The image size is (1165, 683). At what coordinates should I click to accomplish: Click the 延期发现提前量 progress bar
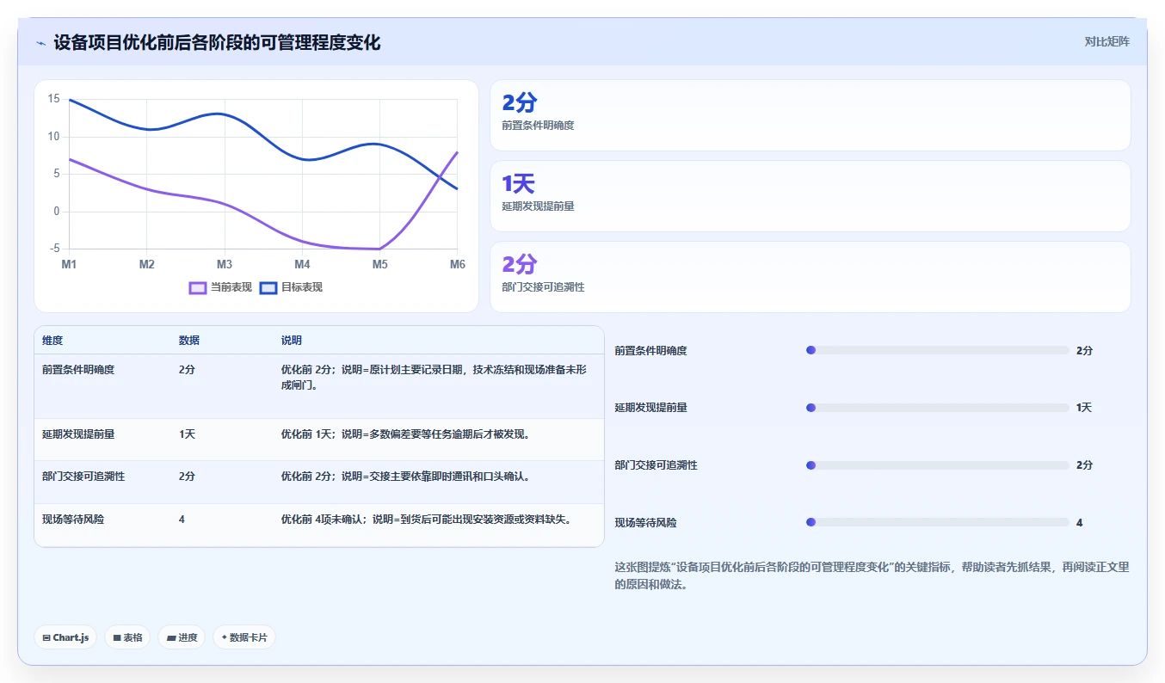tap(938, 408)
